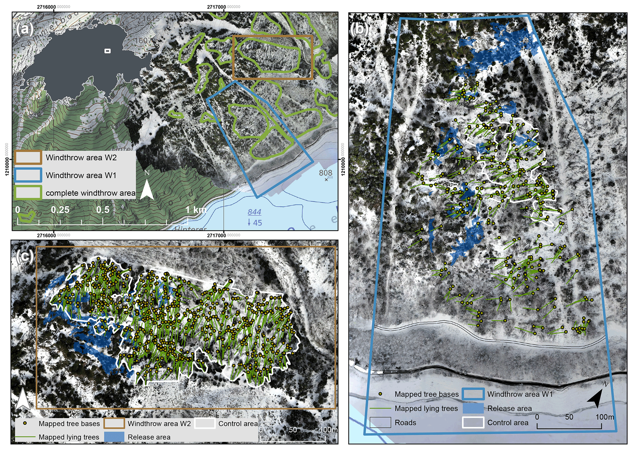The image size is (633, 450).
Task: Click the Mapped tree bases dot in panel (b) legend
Action: (380, 394)
